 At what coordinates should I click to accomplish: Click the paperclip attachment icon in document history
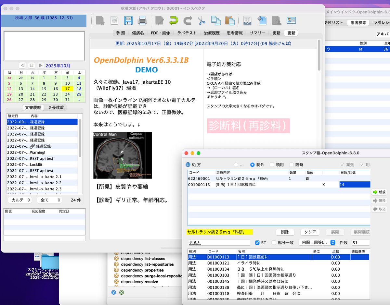click(x=32, y=146)
